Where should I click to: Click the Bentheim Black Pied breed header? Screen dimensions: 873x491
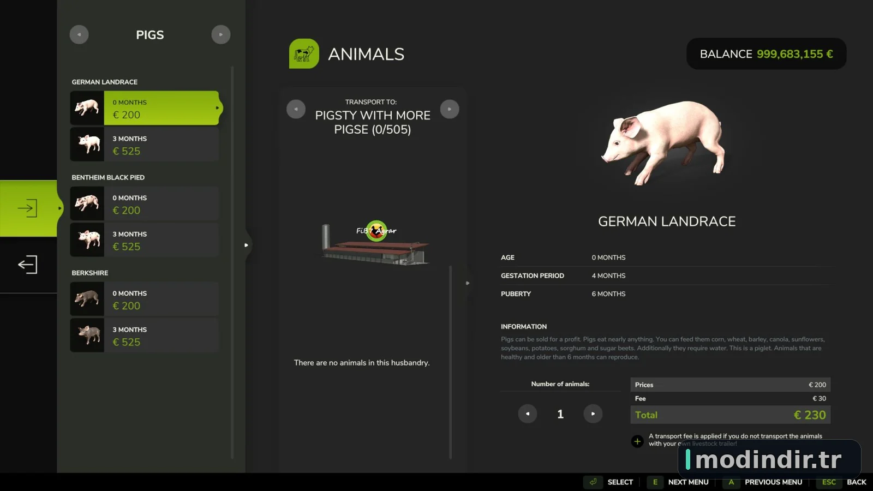tap(108, 177)
